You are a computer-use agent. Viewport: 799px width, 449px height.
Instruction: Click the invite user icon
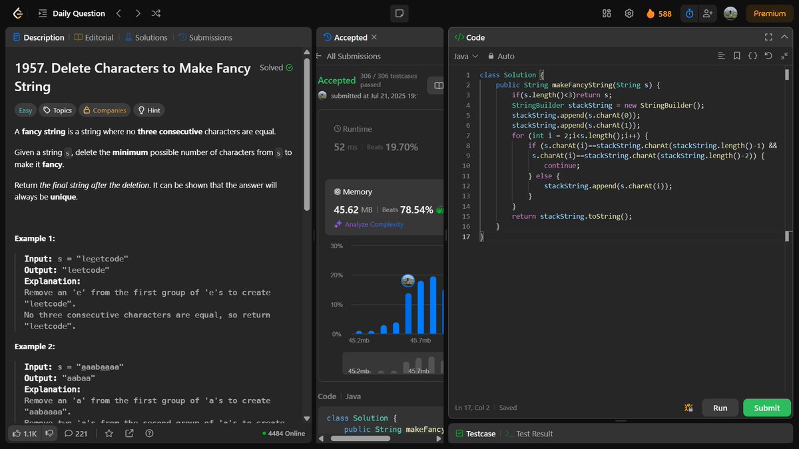click(x=708, y=13)
